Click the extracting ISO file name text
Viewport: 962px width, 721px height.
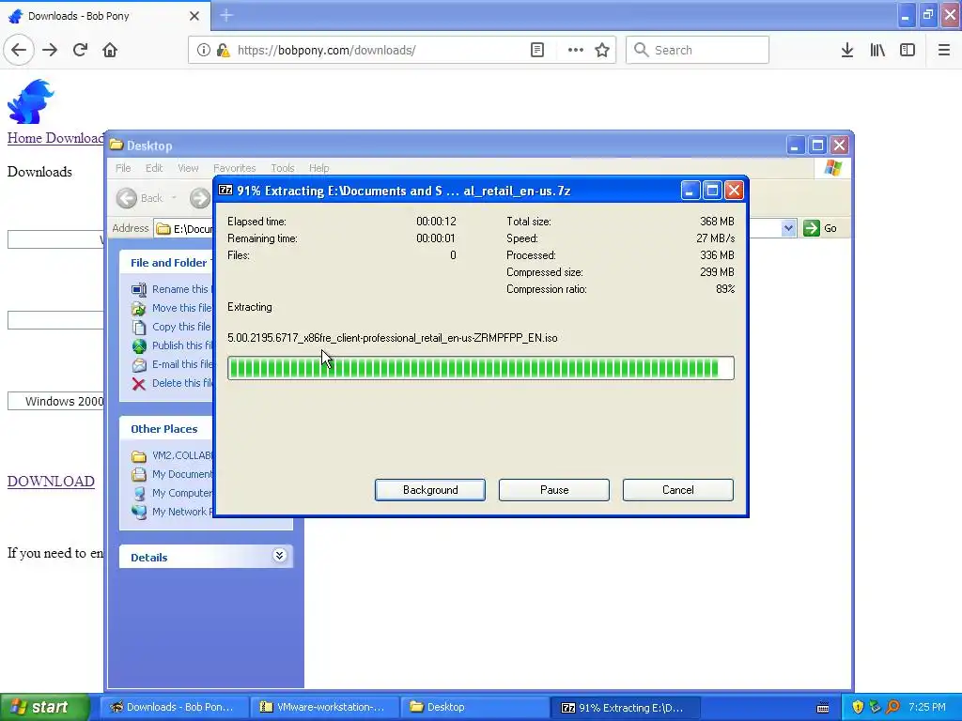(x=392, y=338)
